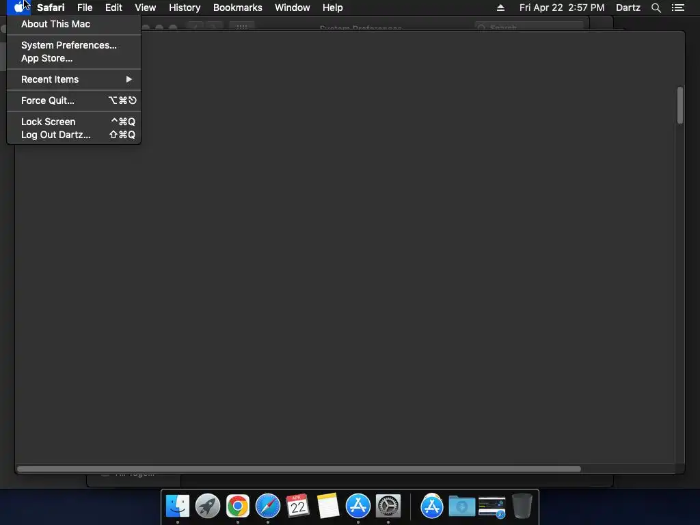The image size is (700, 525).
Task: Open the Edit menu
Action: (113, 8)
